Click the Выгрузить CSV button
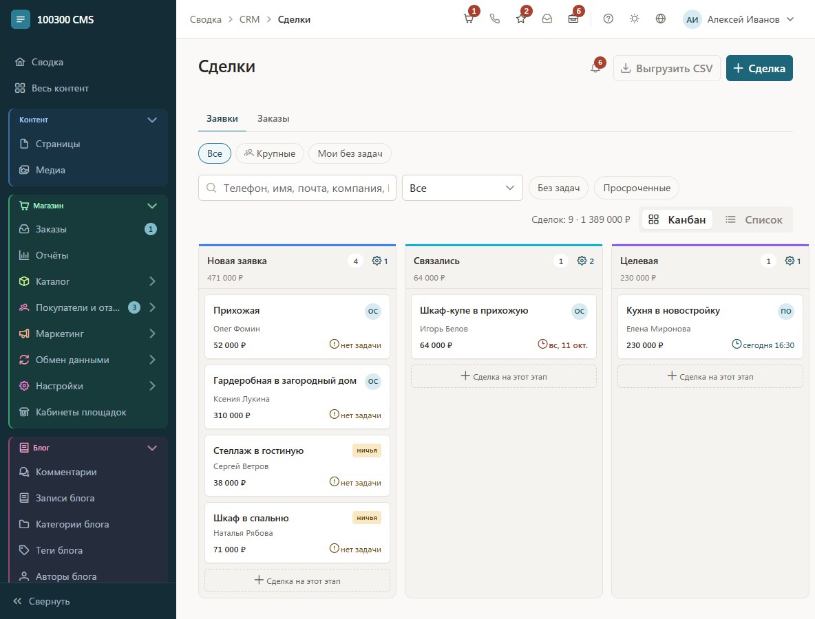 667,68
